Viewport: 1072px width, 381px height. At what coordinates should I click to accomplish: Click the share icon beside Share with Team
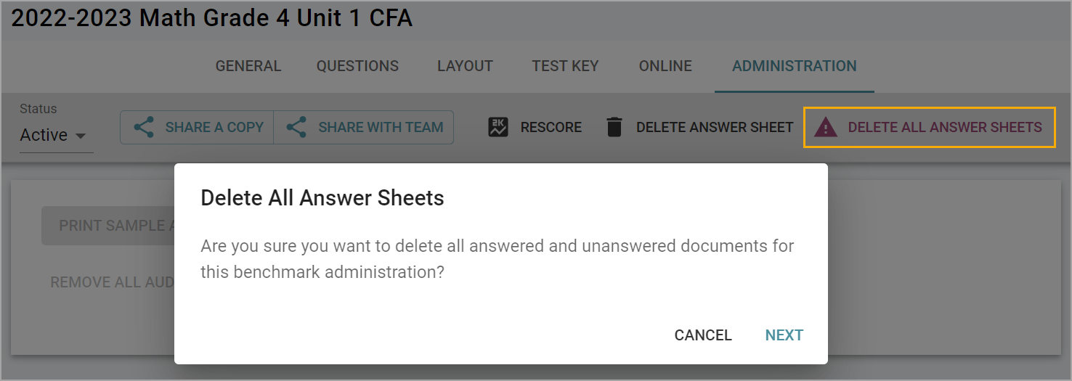point(296,128)
